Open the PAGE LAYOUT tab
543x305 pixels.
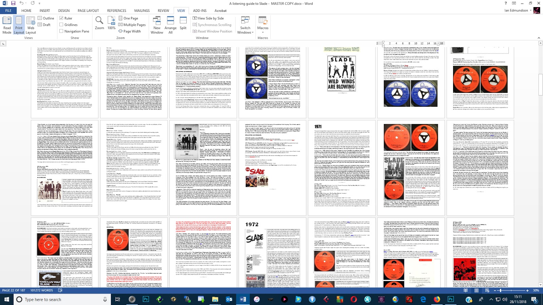coord(88,11)
